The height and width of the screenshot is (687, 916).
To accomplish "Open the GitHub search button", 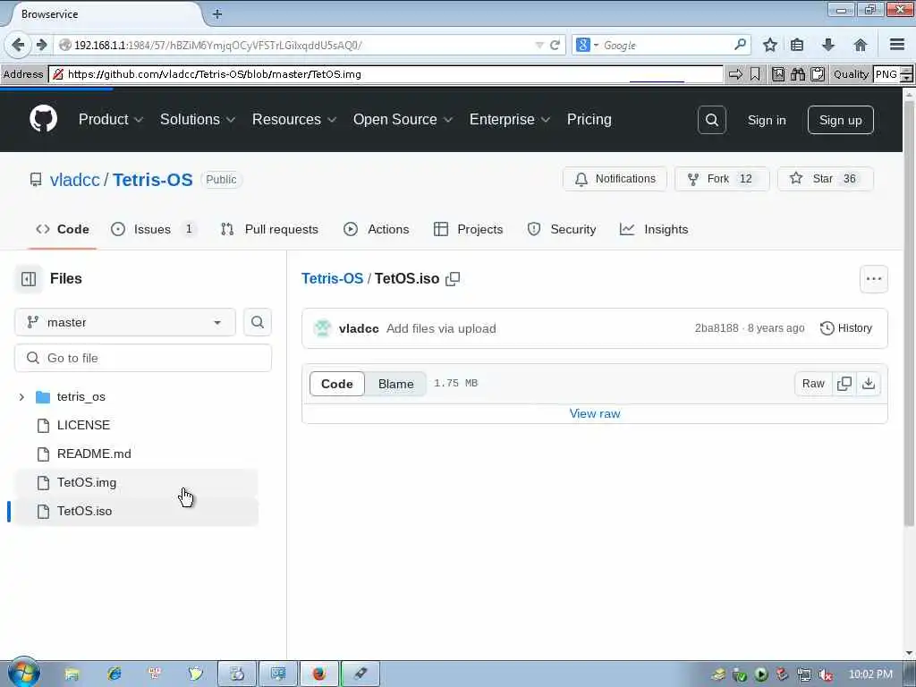I will pos(711,120).
